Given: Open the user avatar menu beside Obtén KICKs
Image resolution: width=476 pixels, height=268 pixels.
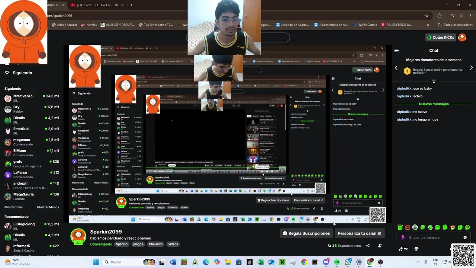Looking at the screenshot, I should [x=462, y=37].
